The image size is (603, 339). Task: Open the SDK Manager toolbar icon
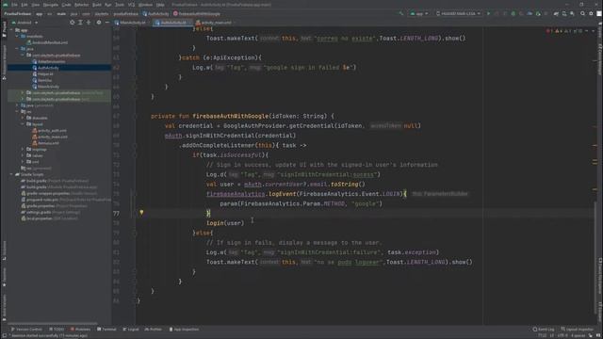[x=572, y=13]
